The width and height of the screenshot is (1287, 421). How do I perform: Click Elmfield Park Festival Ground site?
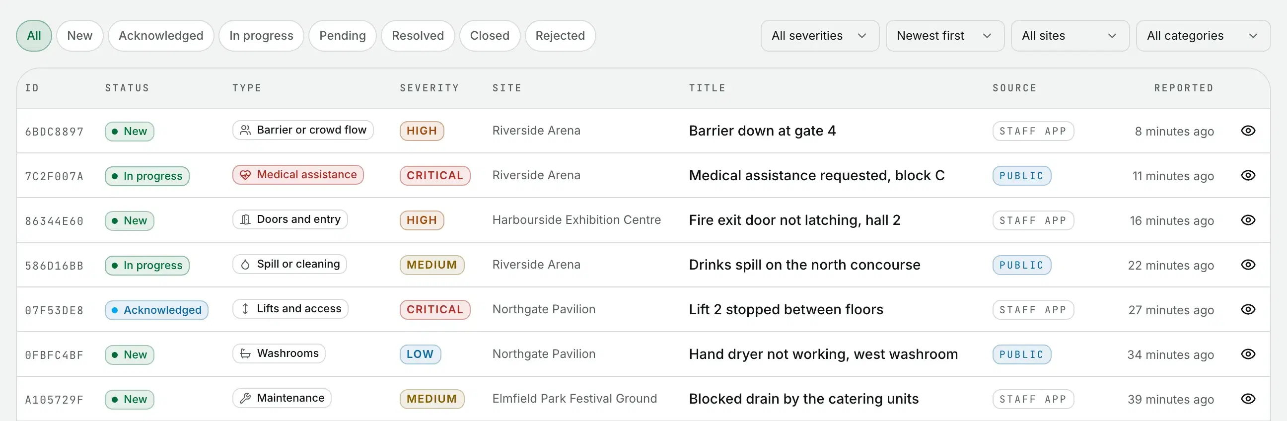click(x=574, y=399)
